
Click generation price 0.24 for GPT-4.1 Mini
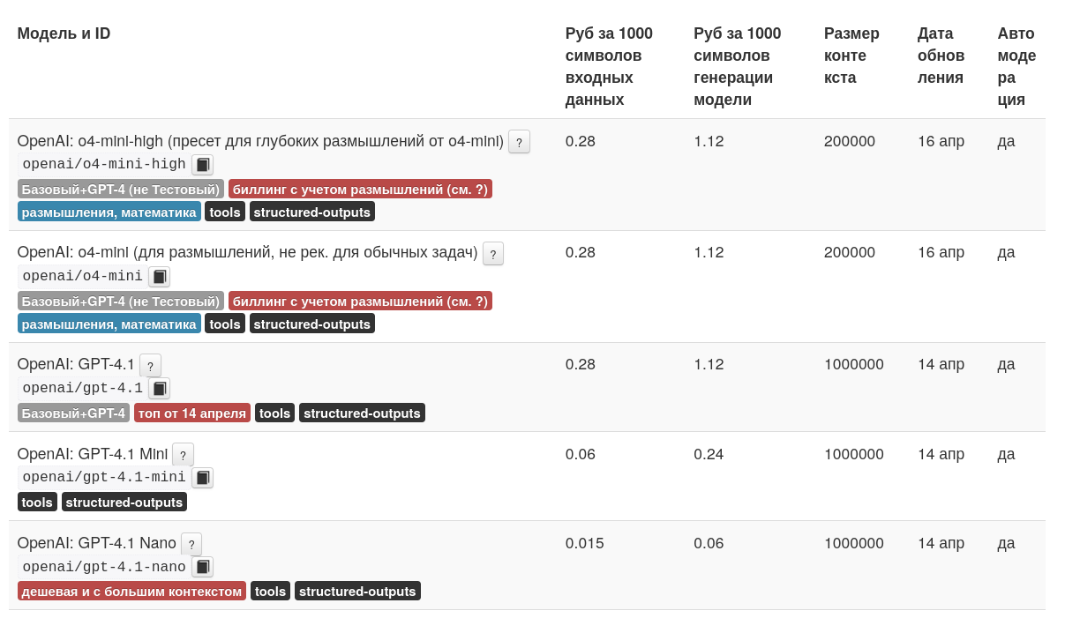(709, 454)
